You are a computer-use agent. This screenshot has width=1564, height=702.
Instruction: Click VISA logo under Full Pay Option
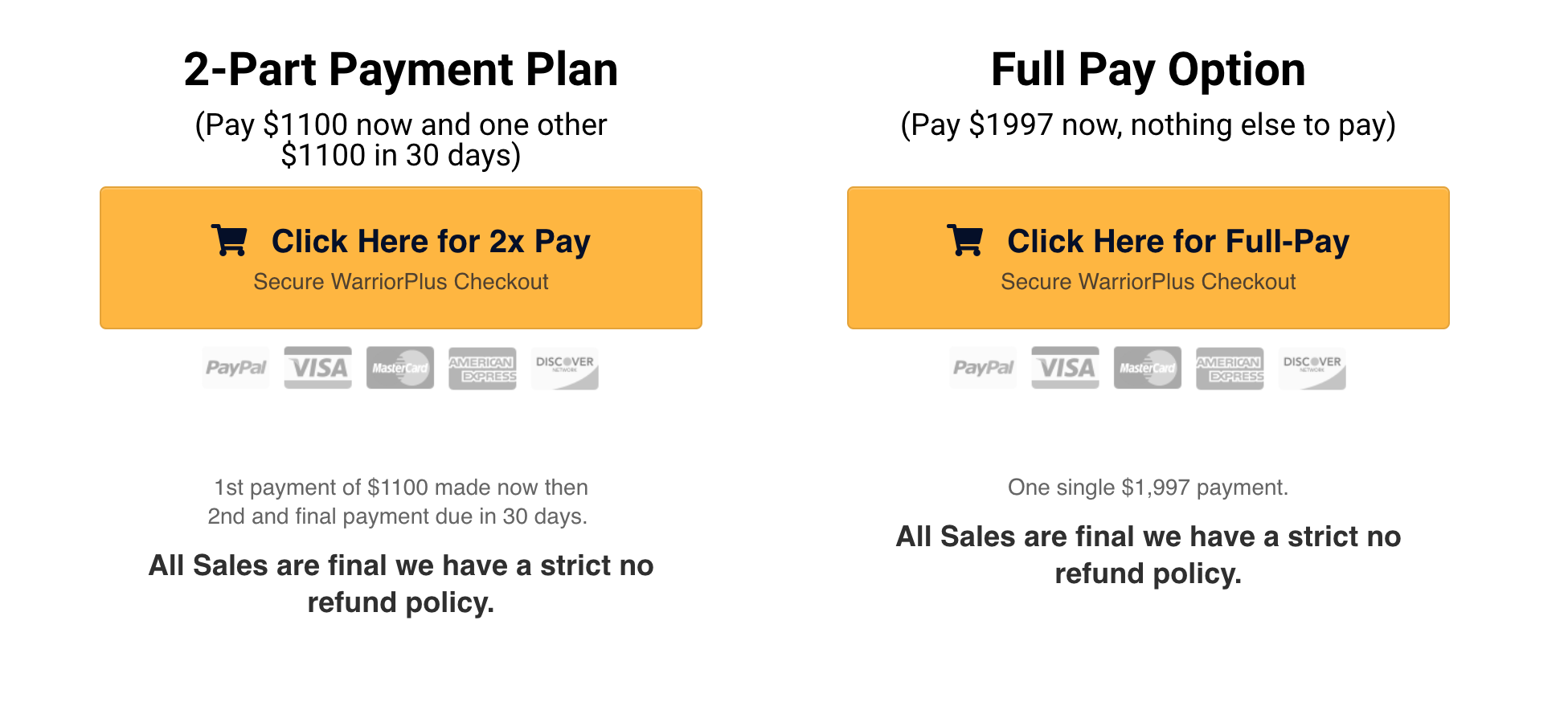1066,368
